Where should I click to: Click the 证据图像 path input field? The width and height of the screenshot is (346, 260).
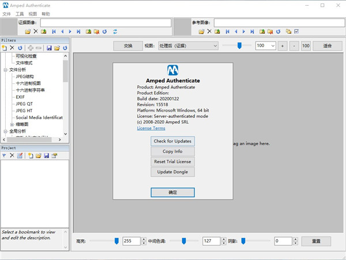click(106, 22)
